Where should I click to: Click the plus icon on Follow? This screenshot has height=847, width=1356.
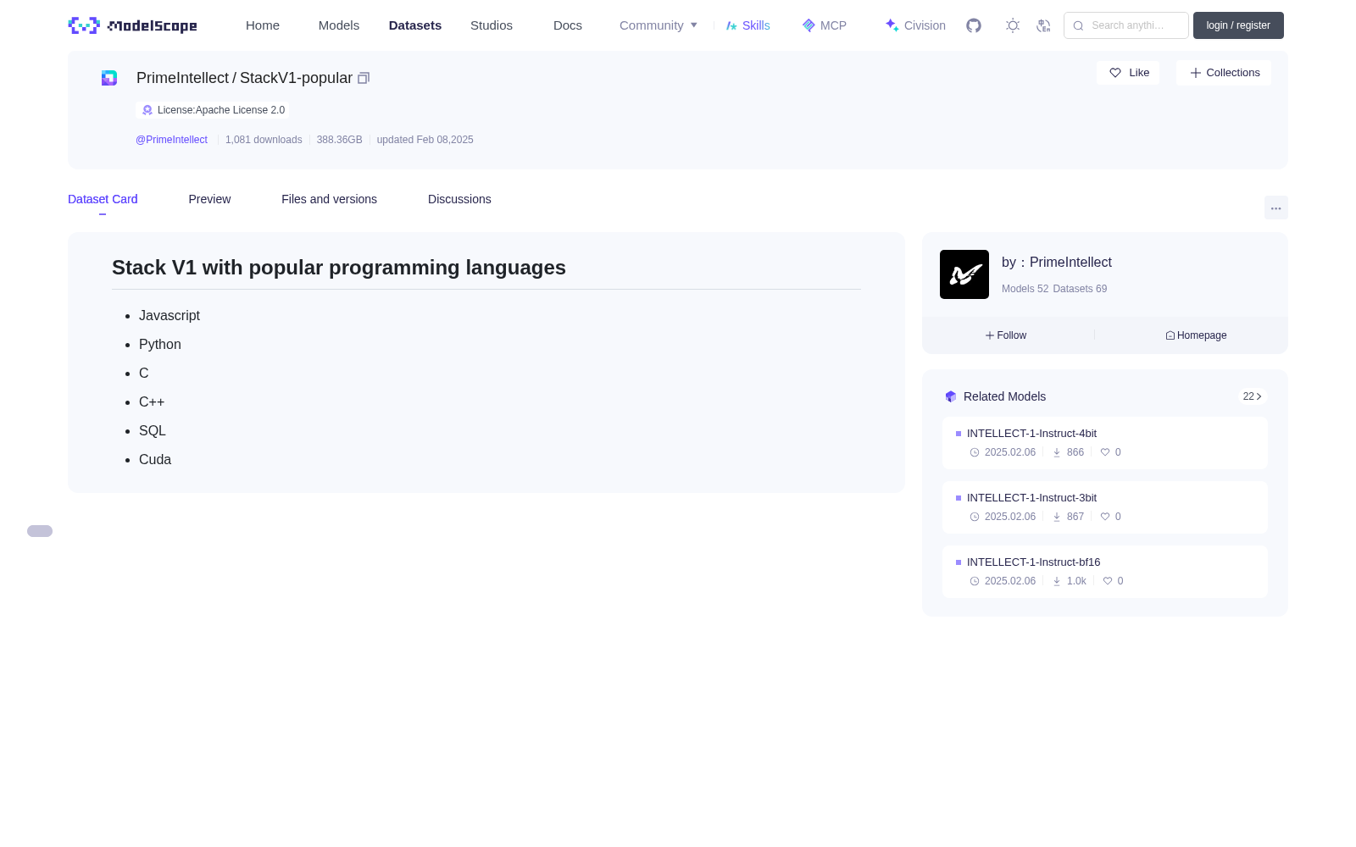990,335
